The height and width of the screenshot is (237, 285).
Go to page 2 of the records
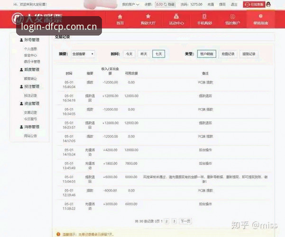pyautogui.click(x=166, y=221)
